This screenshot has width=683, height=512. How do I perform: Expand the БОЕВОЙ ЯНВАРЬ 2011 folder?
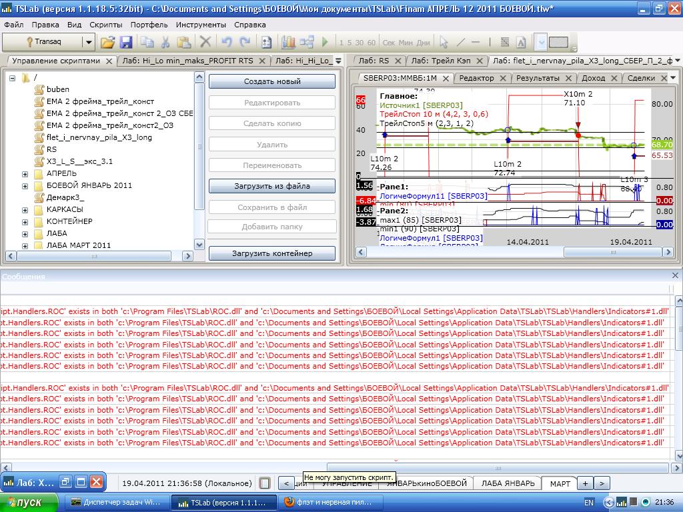(25, 186)
